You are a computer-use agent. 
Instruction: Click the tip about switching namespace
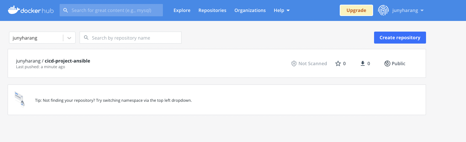click(113, 100)
